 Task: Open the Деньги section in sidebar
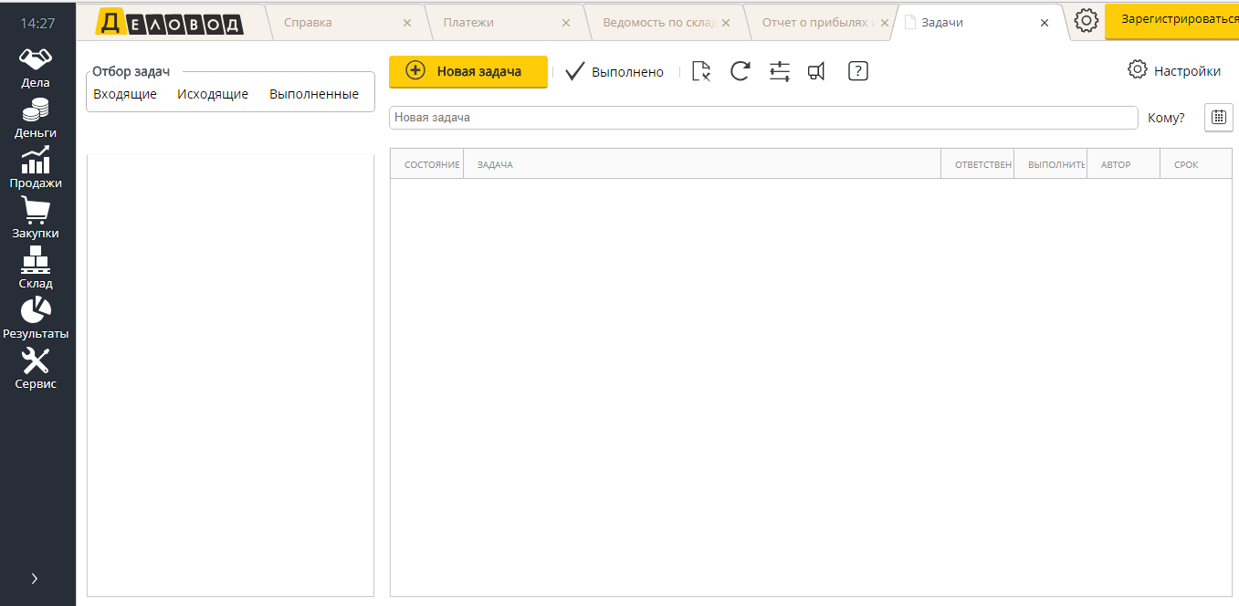tap(36, 118)
